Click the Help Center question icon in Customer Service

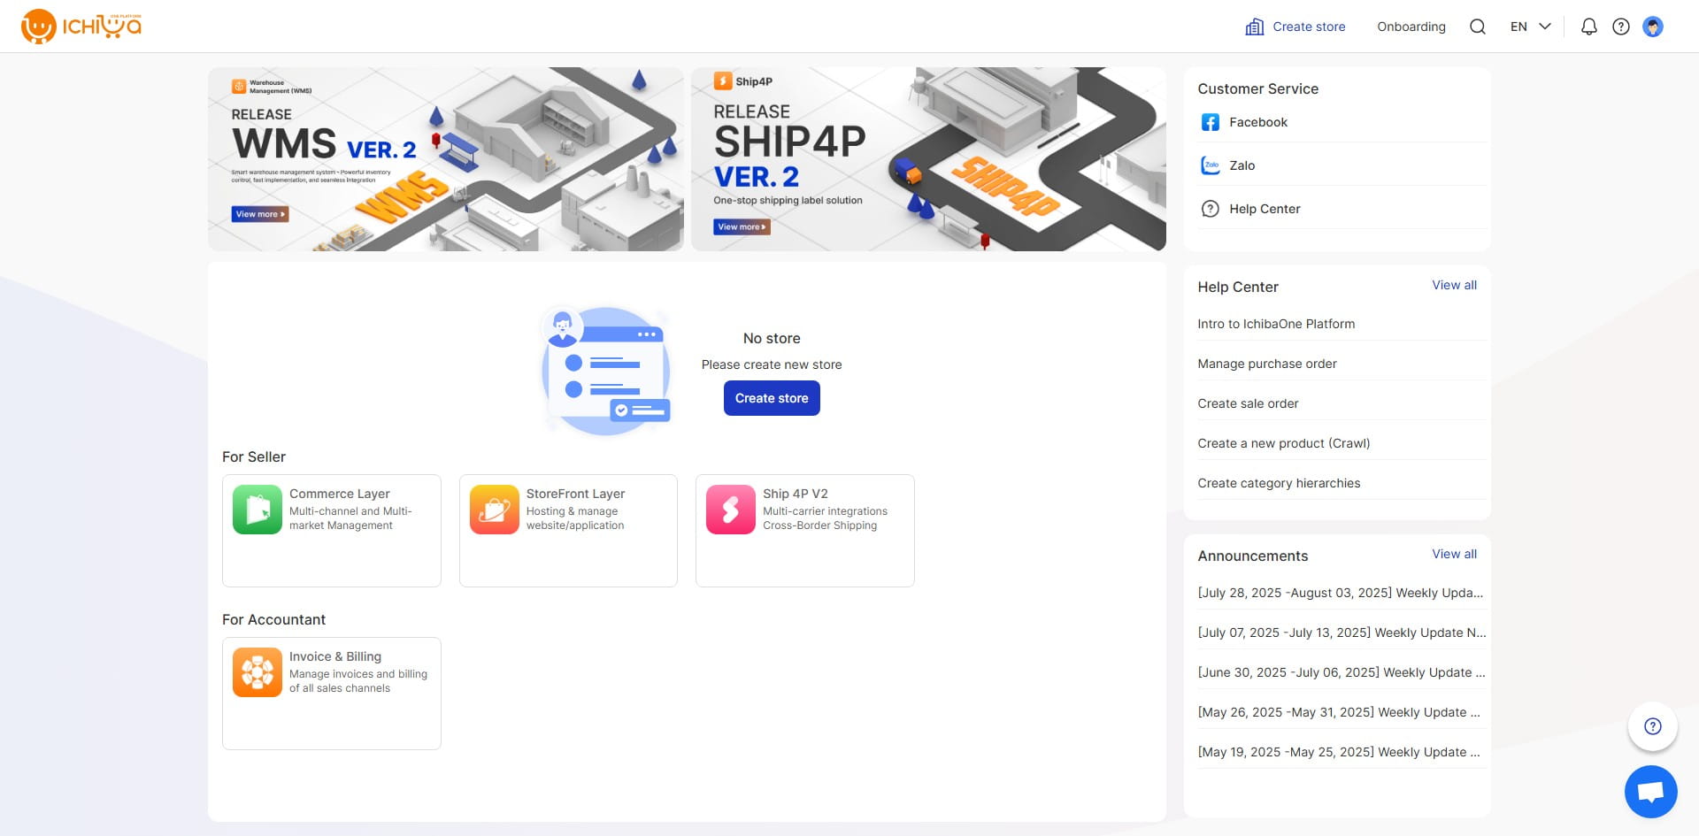tap(1210, 209)
